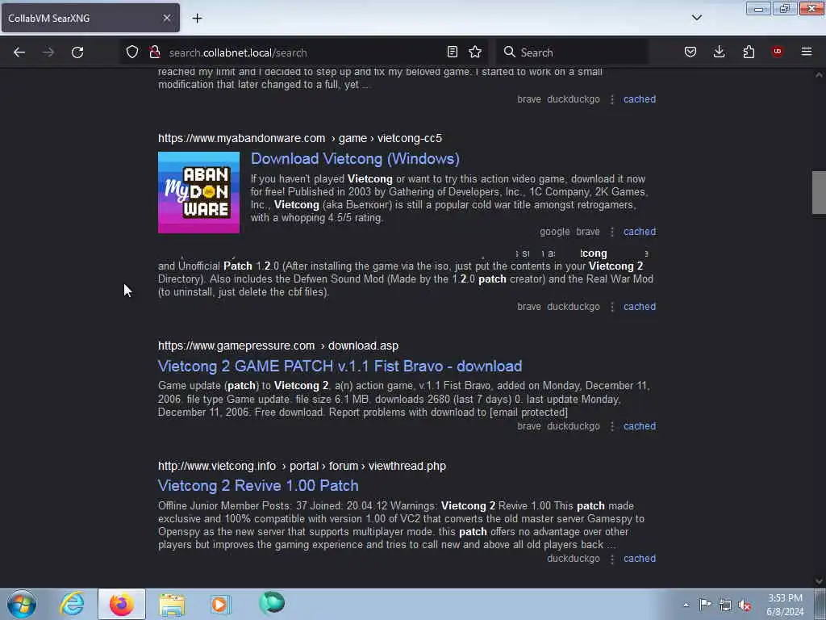Open cached link for the myabandonware result
Viewport: 826px width, 620px height.
[x=640, y=232]
